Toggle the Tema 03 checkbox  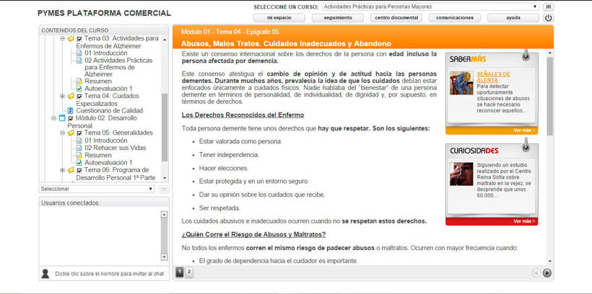(79, 39)
